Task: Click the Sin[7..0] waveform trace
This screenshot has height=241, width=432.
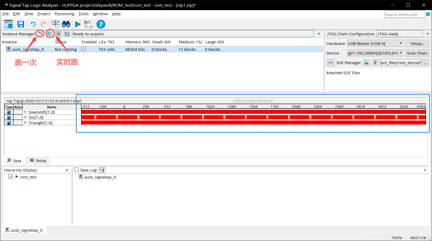Action: [253, 117]
